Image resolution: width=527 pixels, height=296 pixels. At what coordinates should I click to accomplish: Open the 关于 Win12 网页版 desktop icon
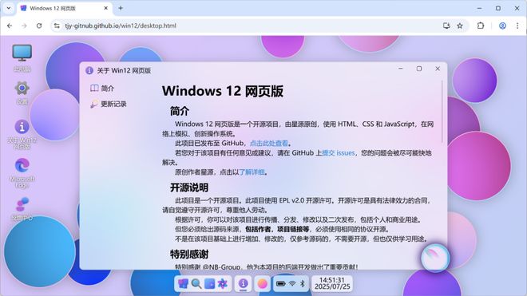click(22, 134)
